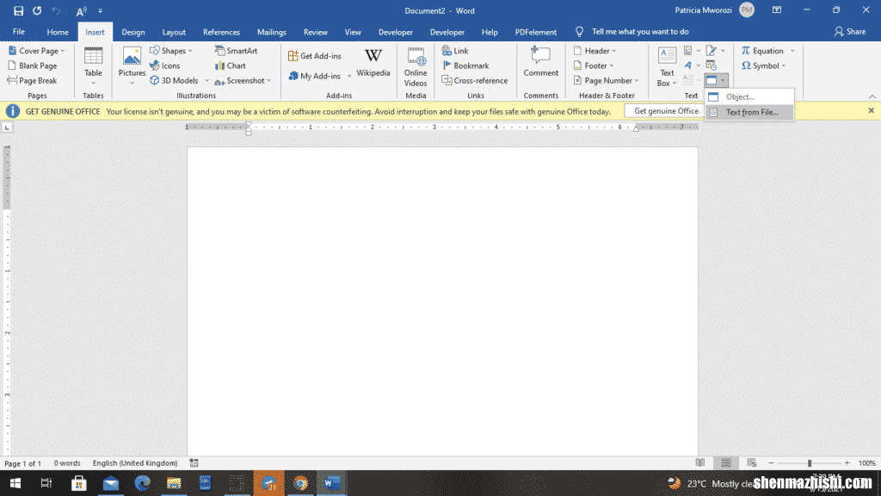Switch to the References tab
Screen dimensions: 881x496
(221, 32)
